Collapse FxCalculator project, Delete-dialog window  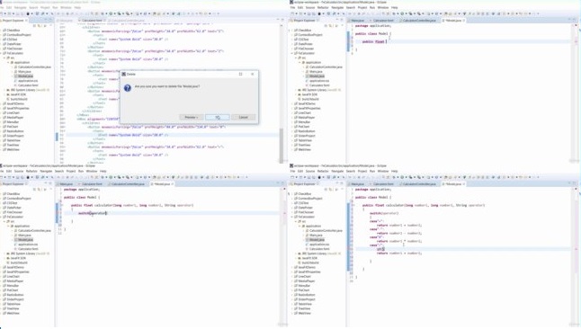click(2, 53)
